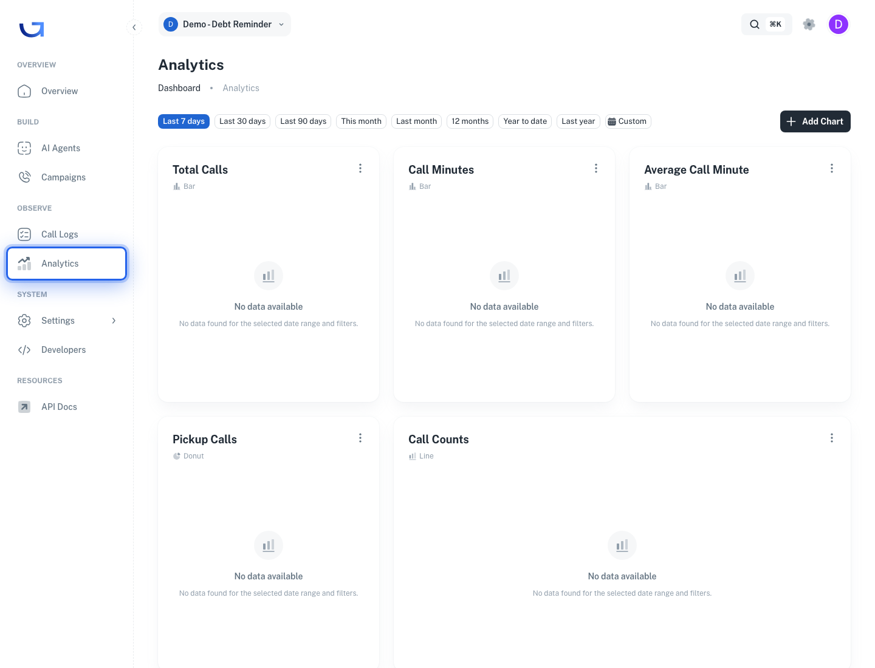Select the 12 months range
Viewport: 875px width, 668px height.
(x=470, y=121)
